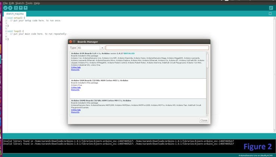
Task: Select the Arduino SAM Boards package entry
Action: tap(138, 89)
